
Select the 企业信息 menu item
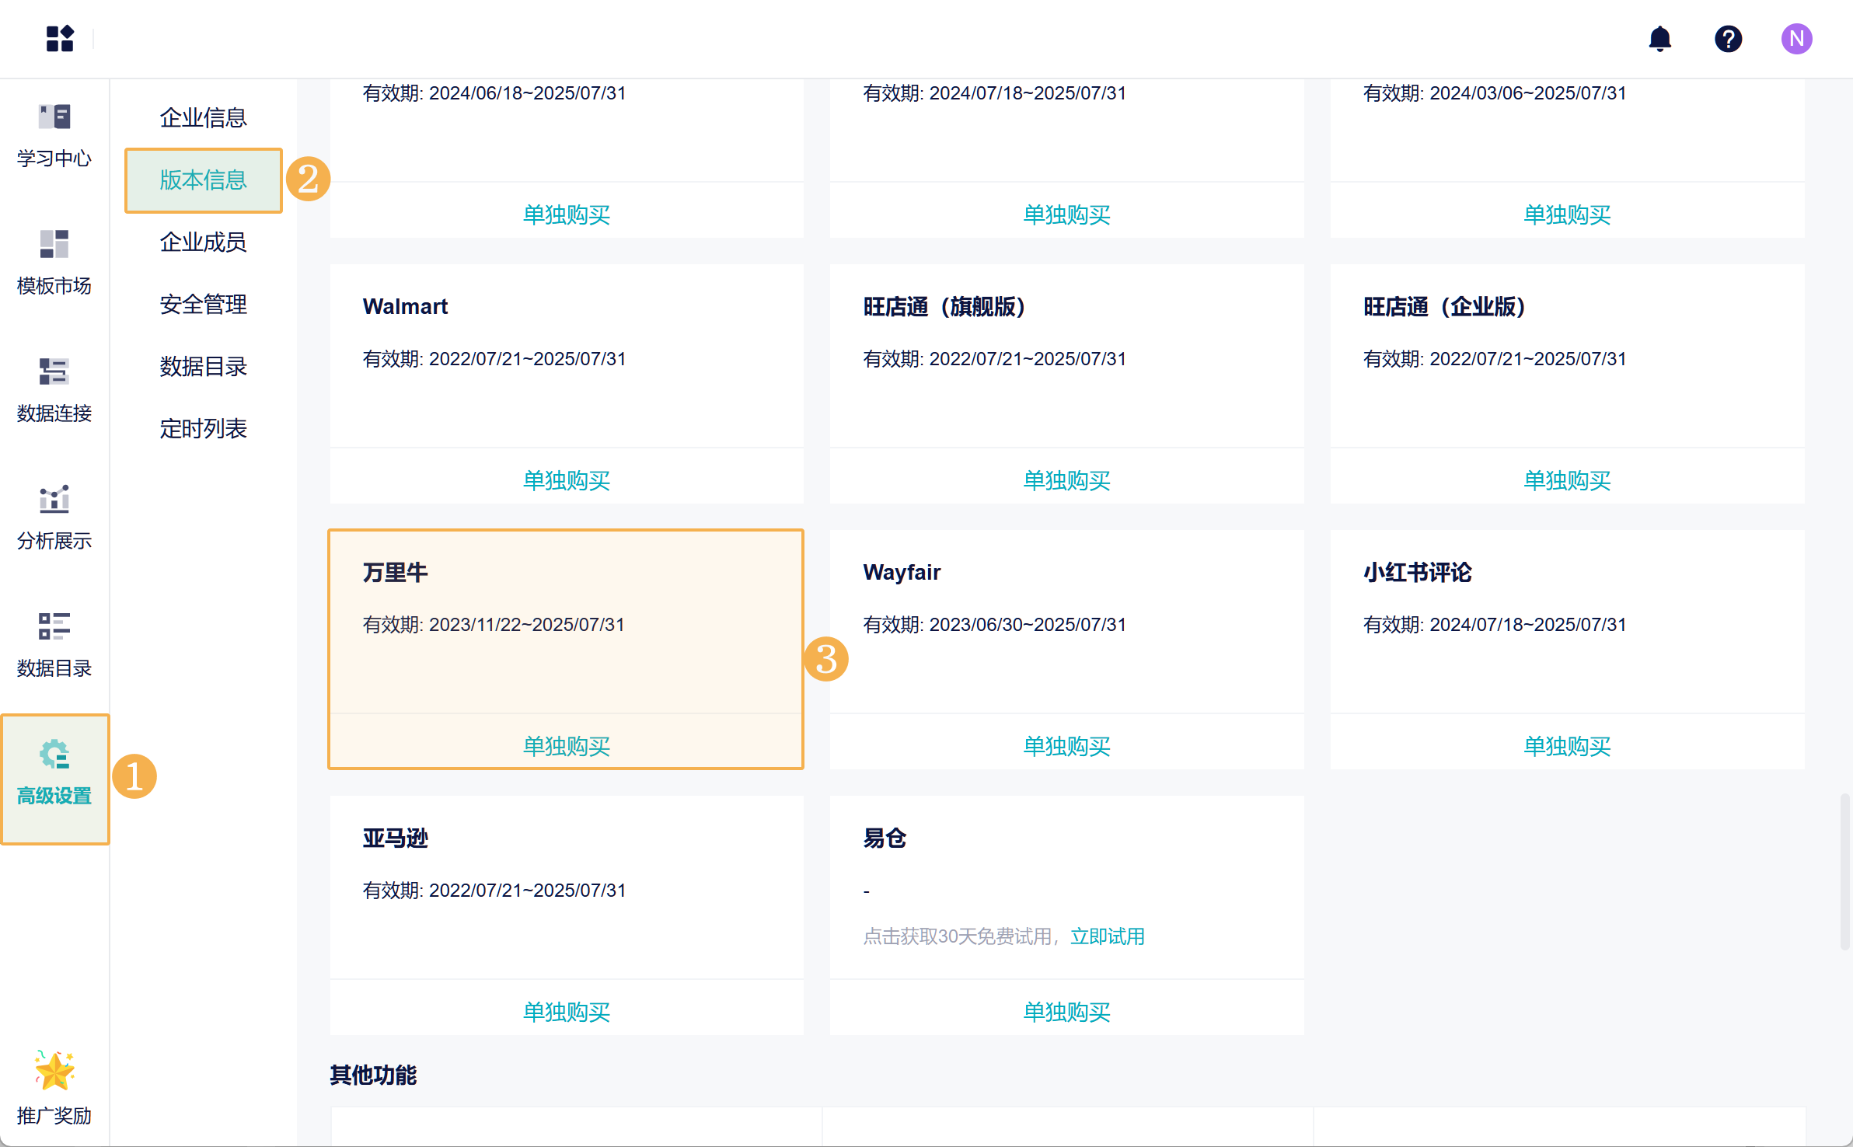click(x=203, y=118)
